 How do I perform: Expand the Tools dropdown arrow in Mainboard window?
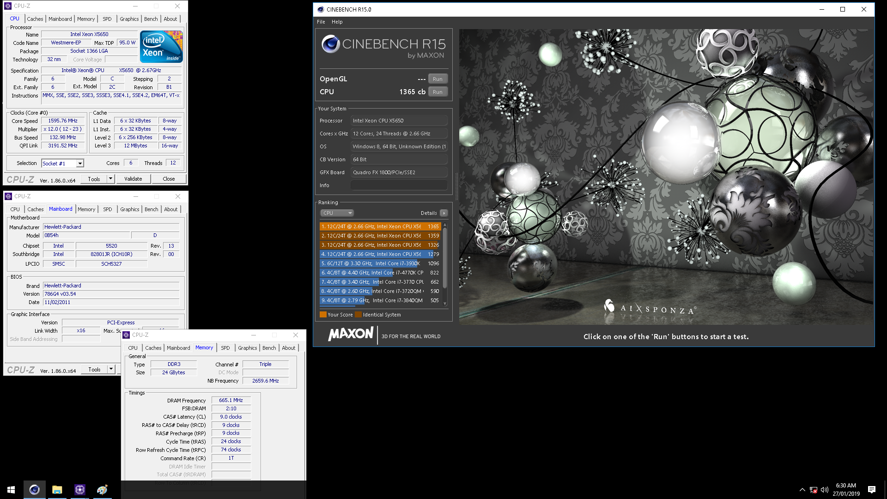point(111,369)
